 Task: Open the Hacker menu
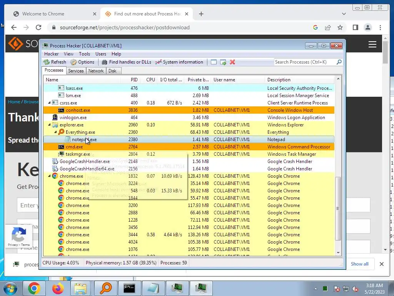pyautogui.click(x=51, y=54)
